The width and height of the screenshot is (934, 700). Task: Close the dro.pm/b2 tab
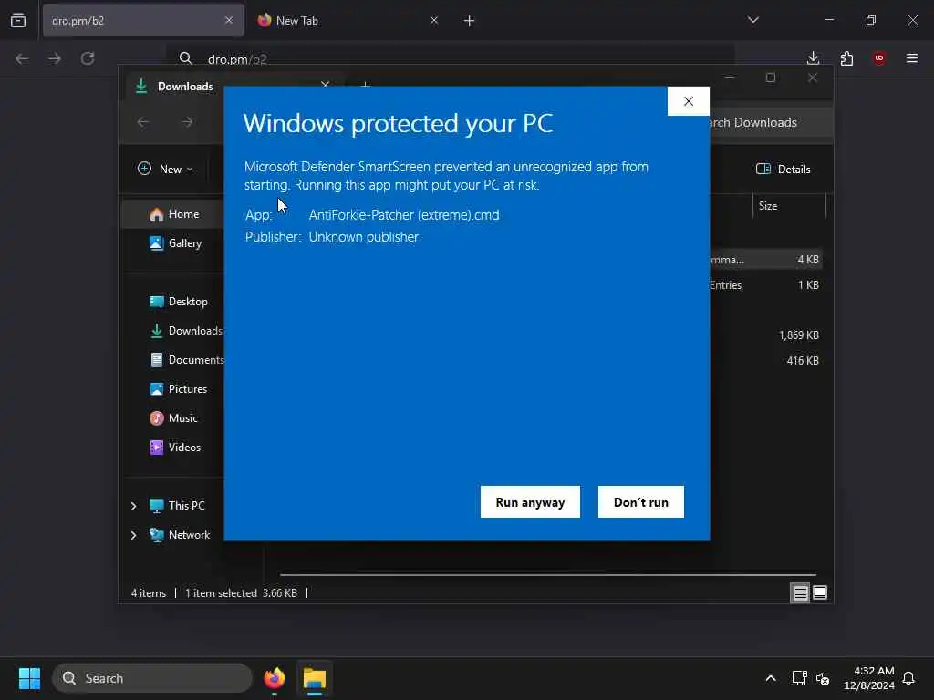(x=229, y=20)
